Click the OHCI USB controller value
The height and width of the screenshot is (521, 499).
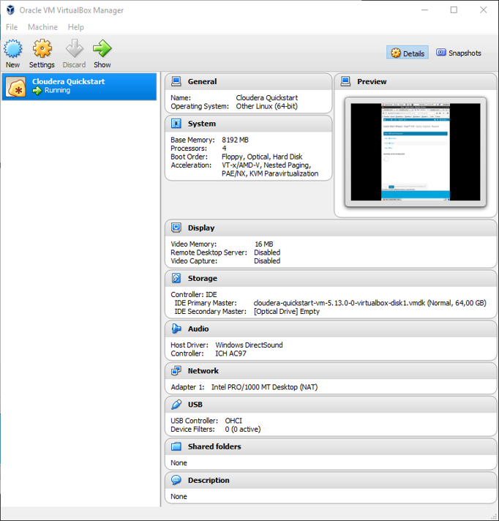(x=233, y=421)
